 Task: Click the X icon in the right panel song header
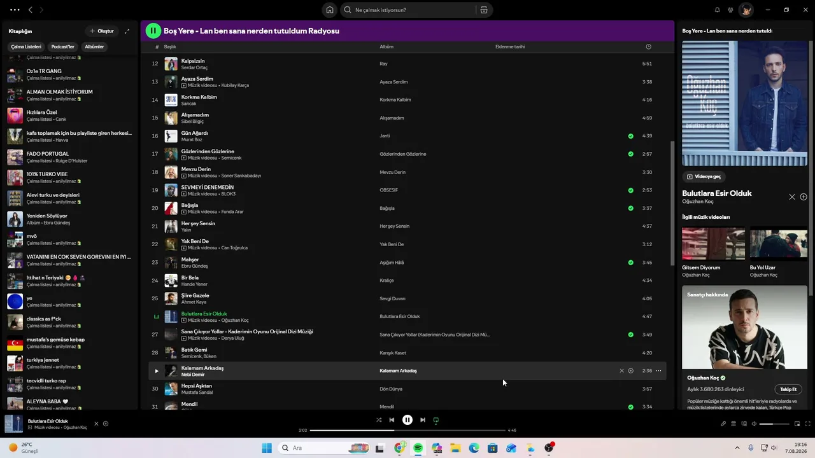pos(792,197)
